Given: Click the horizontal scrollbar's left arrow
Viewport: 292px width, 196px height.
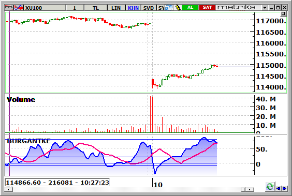Looking at the screenshot, I should (9, 189).
